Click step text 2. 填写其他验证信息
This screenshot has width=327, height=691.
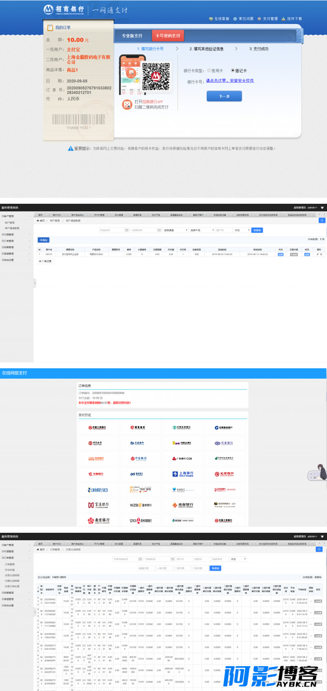[x=206, y=49]
